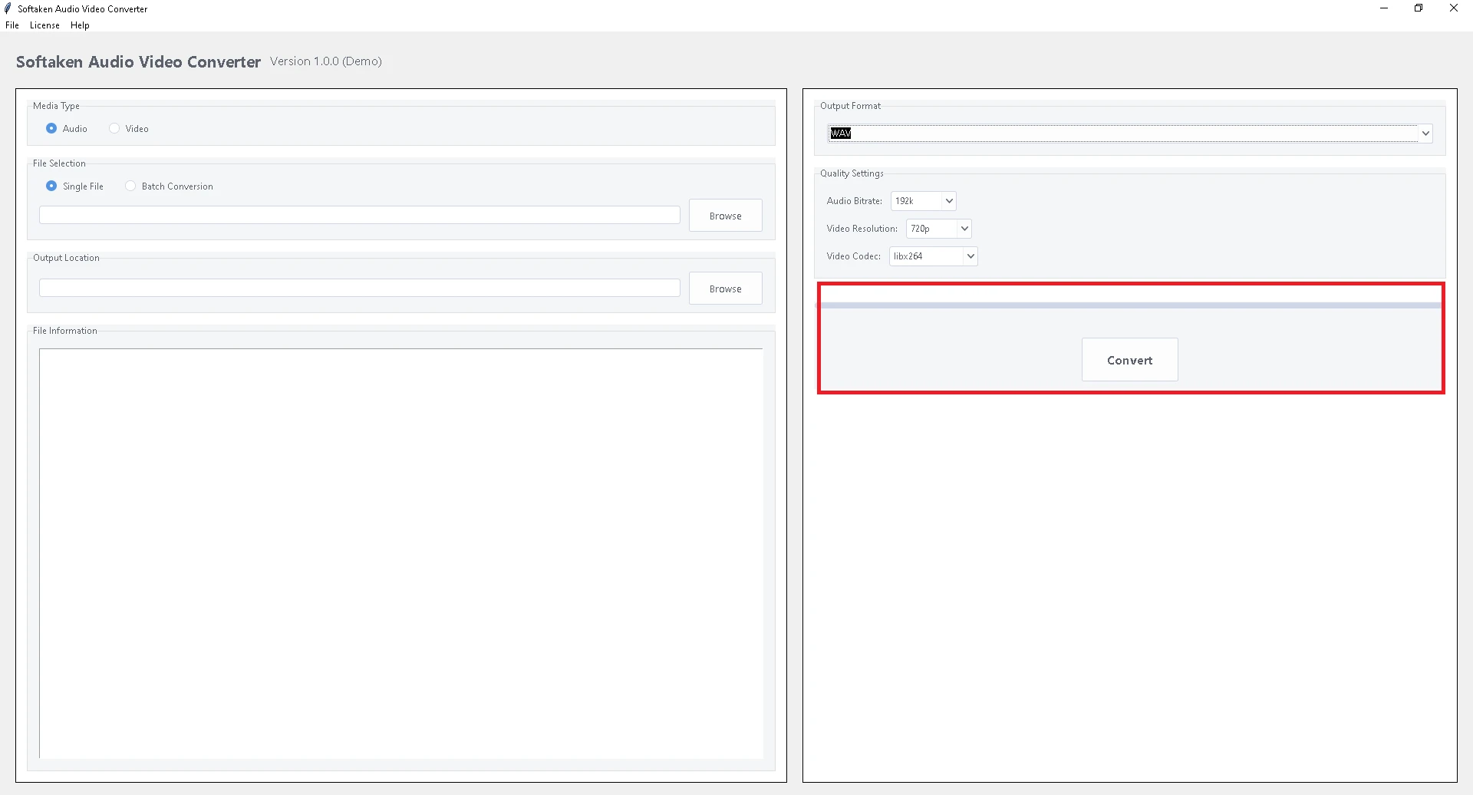
Task: Open the Audio Bitrate dropdown
Action: point(949,200)
